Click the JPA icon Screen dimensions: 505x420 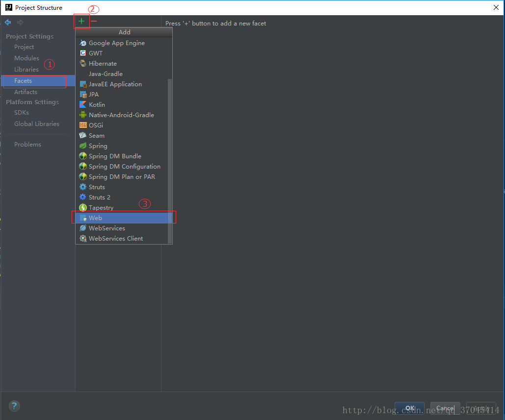coord(83,94)
